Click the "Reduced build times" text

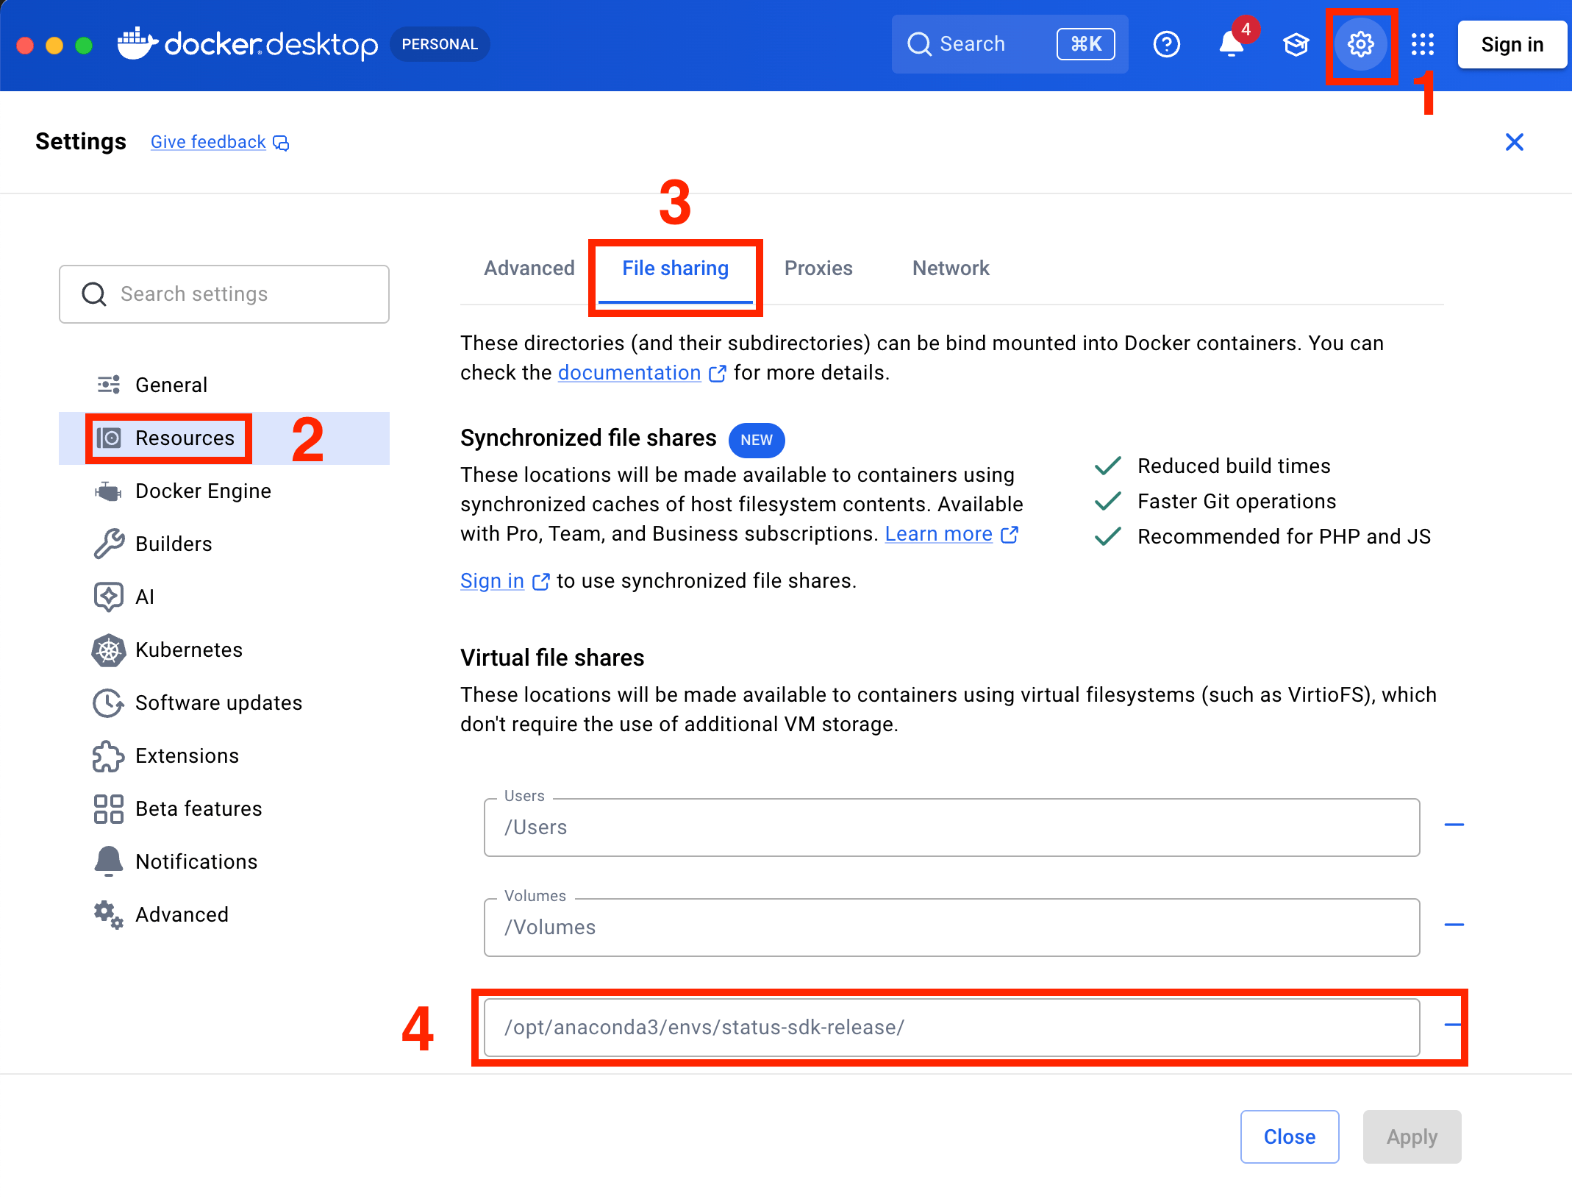click(1234, 466)
